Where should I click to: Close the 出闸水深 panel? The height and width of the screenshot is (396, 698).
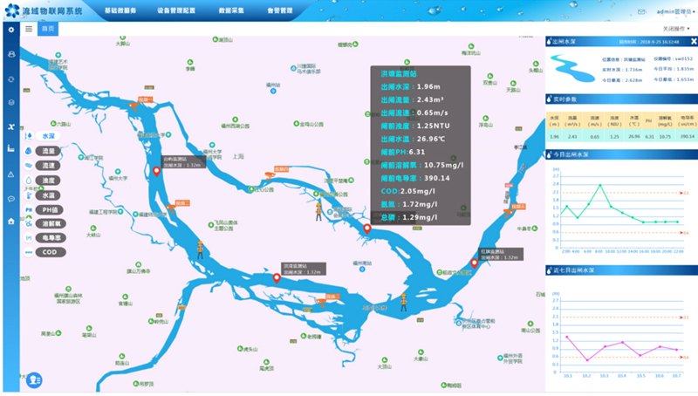tap(691, 41)
